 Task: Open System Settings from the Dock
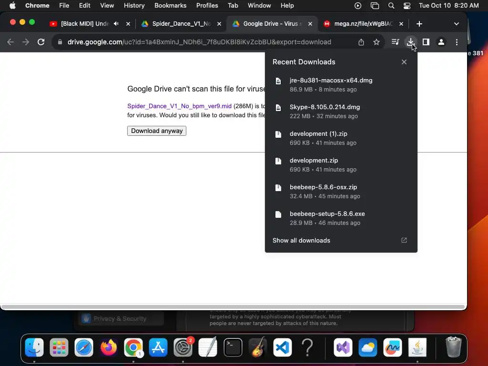pos(183,347)
